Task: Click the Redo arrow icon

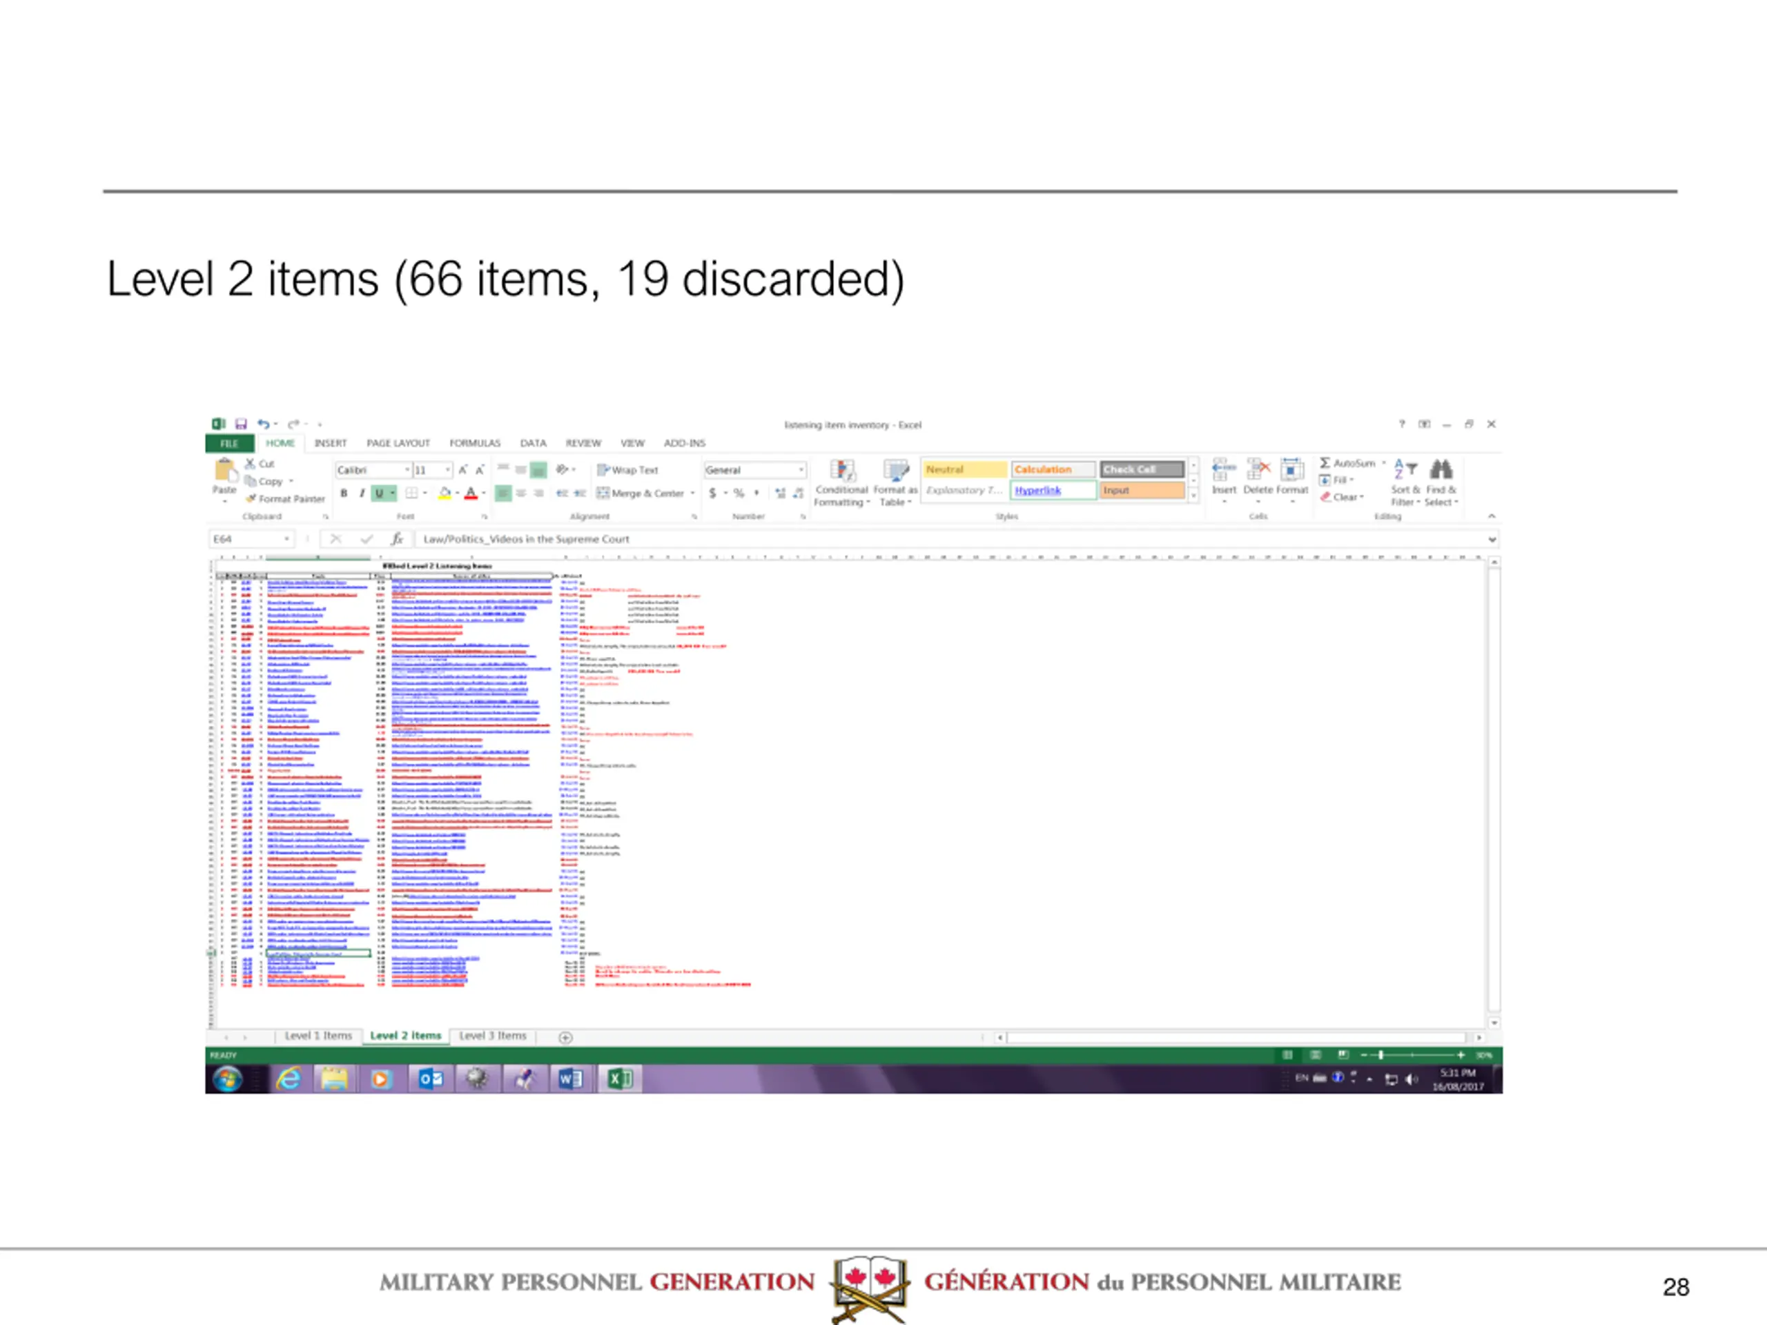Action: tap(293, 424)
